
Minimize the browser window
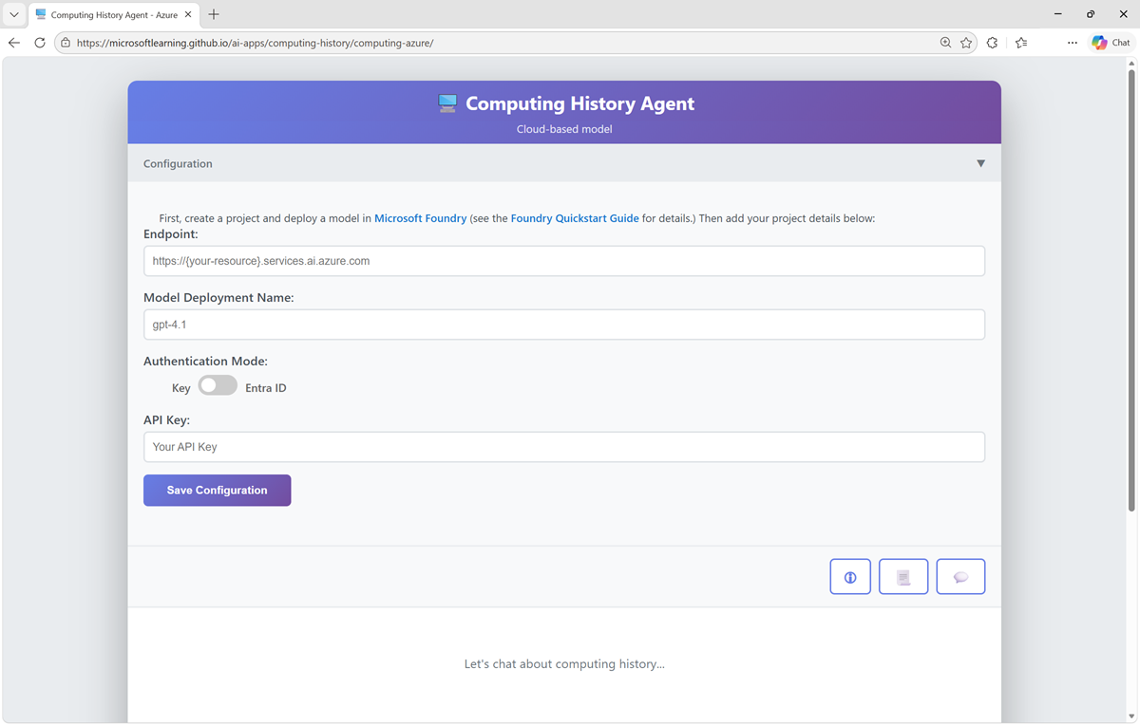(x=1058, y=14)
